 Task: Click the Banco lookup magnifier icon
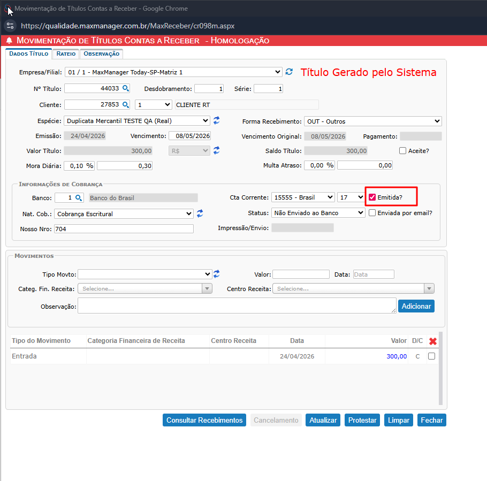(x=79, y=198)
